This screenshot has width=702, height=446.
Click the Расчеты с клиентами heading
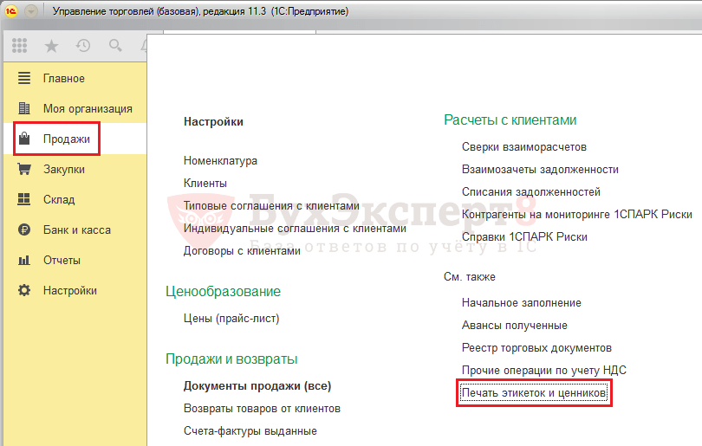(510, 120)
